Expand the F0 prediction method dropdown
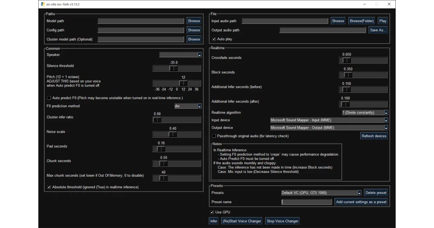 pyautogui.click(x=188, y=106)
